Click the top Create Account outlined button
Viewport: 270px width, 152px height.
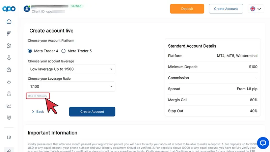coord(226,9)
